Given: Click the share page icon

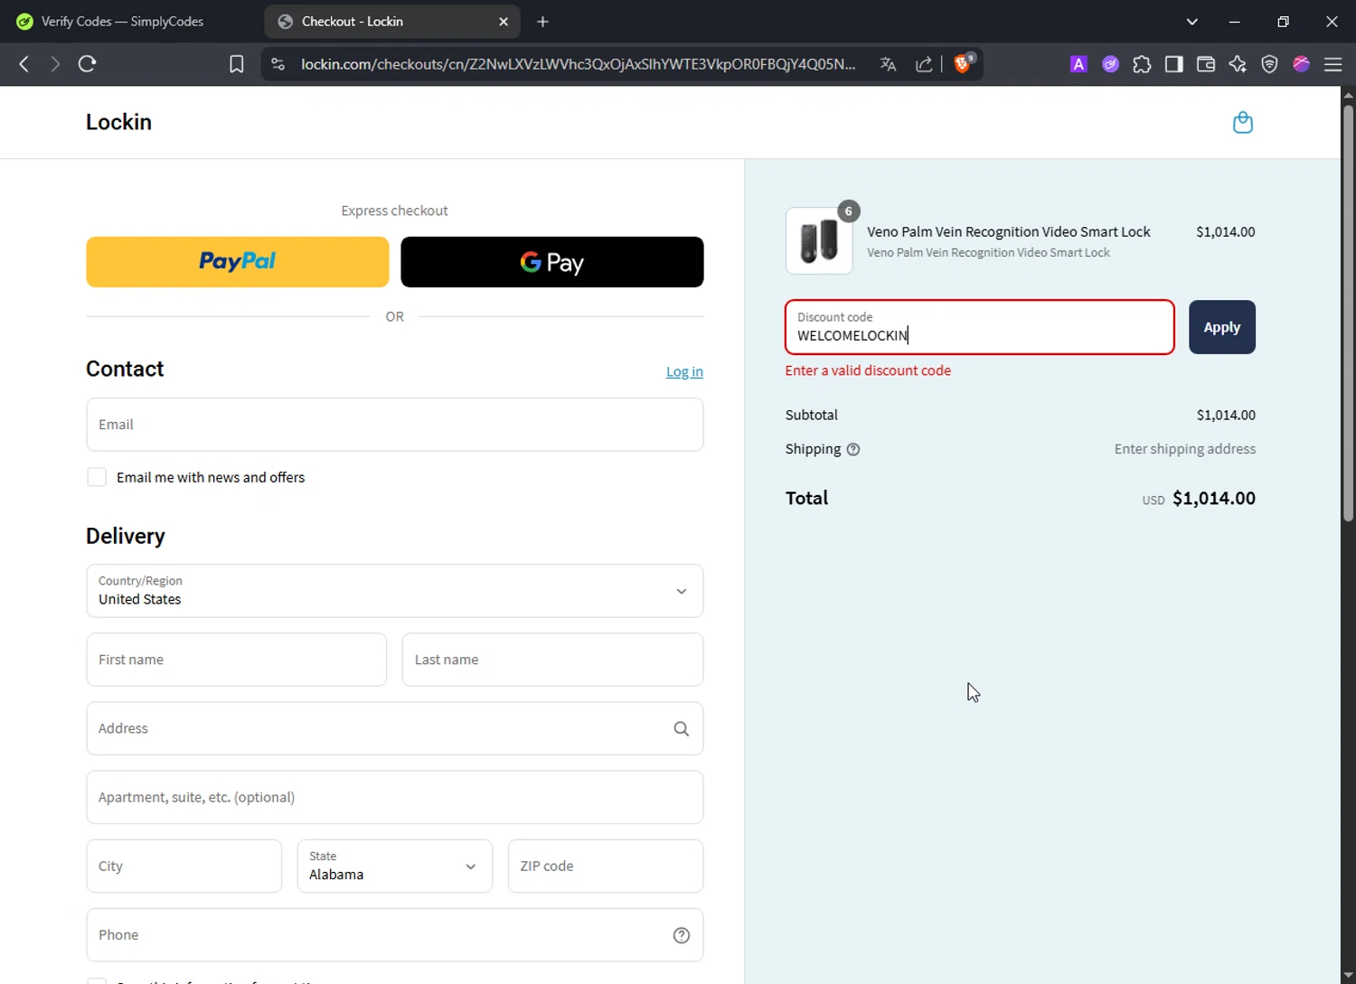Looking at the screenshot, I should click(x=924, y=64).
